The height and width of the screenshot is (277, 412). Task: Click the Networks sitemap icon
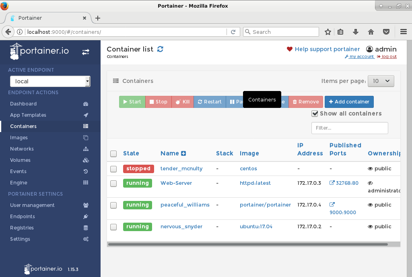pyautogui.click(x=86, y=149)
